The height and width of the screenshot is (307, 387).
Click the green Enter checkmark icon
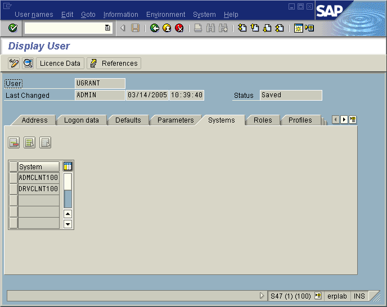tap(13, 28)
